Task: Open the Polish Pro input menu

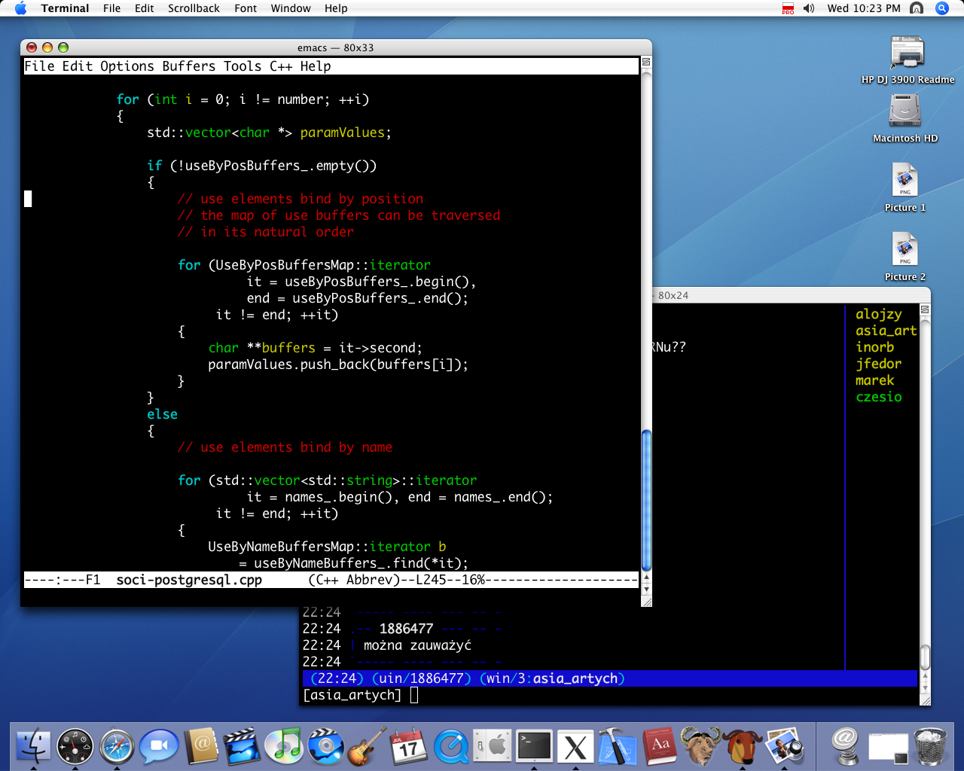Action: (788, 8)
